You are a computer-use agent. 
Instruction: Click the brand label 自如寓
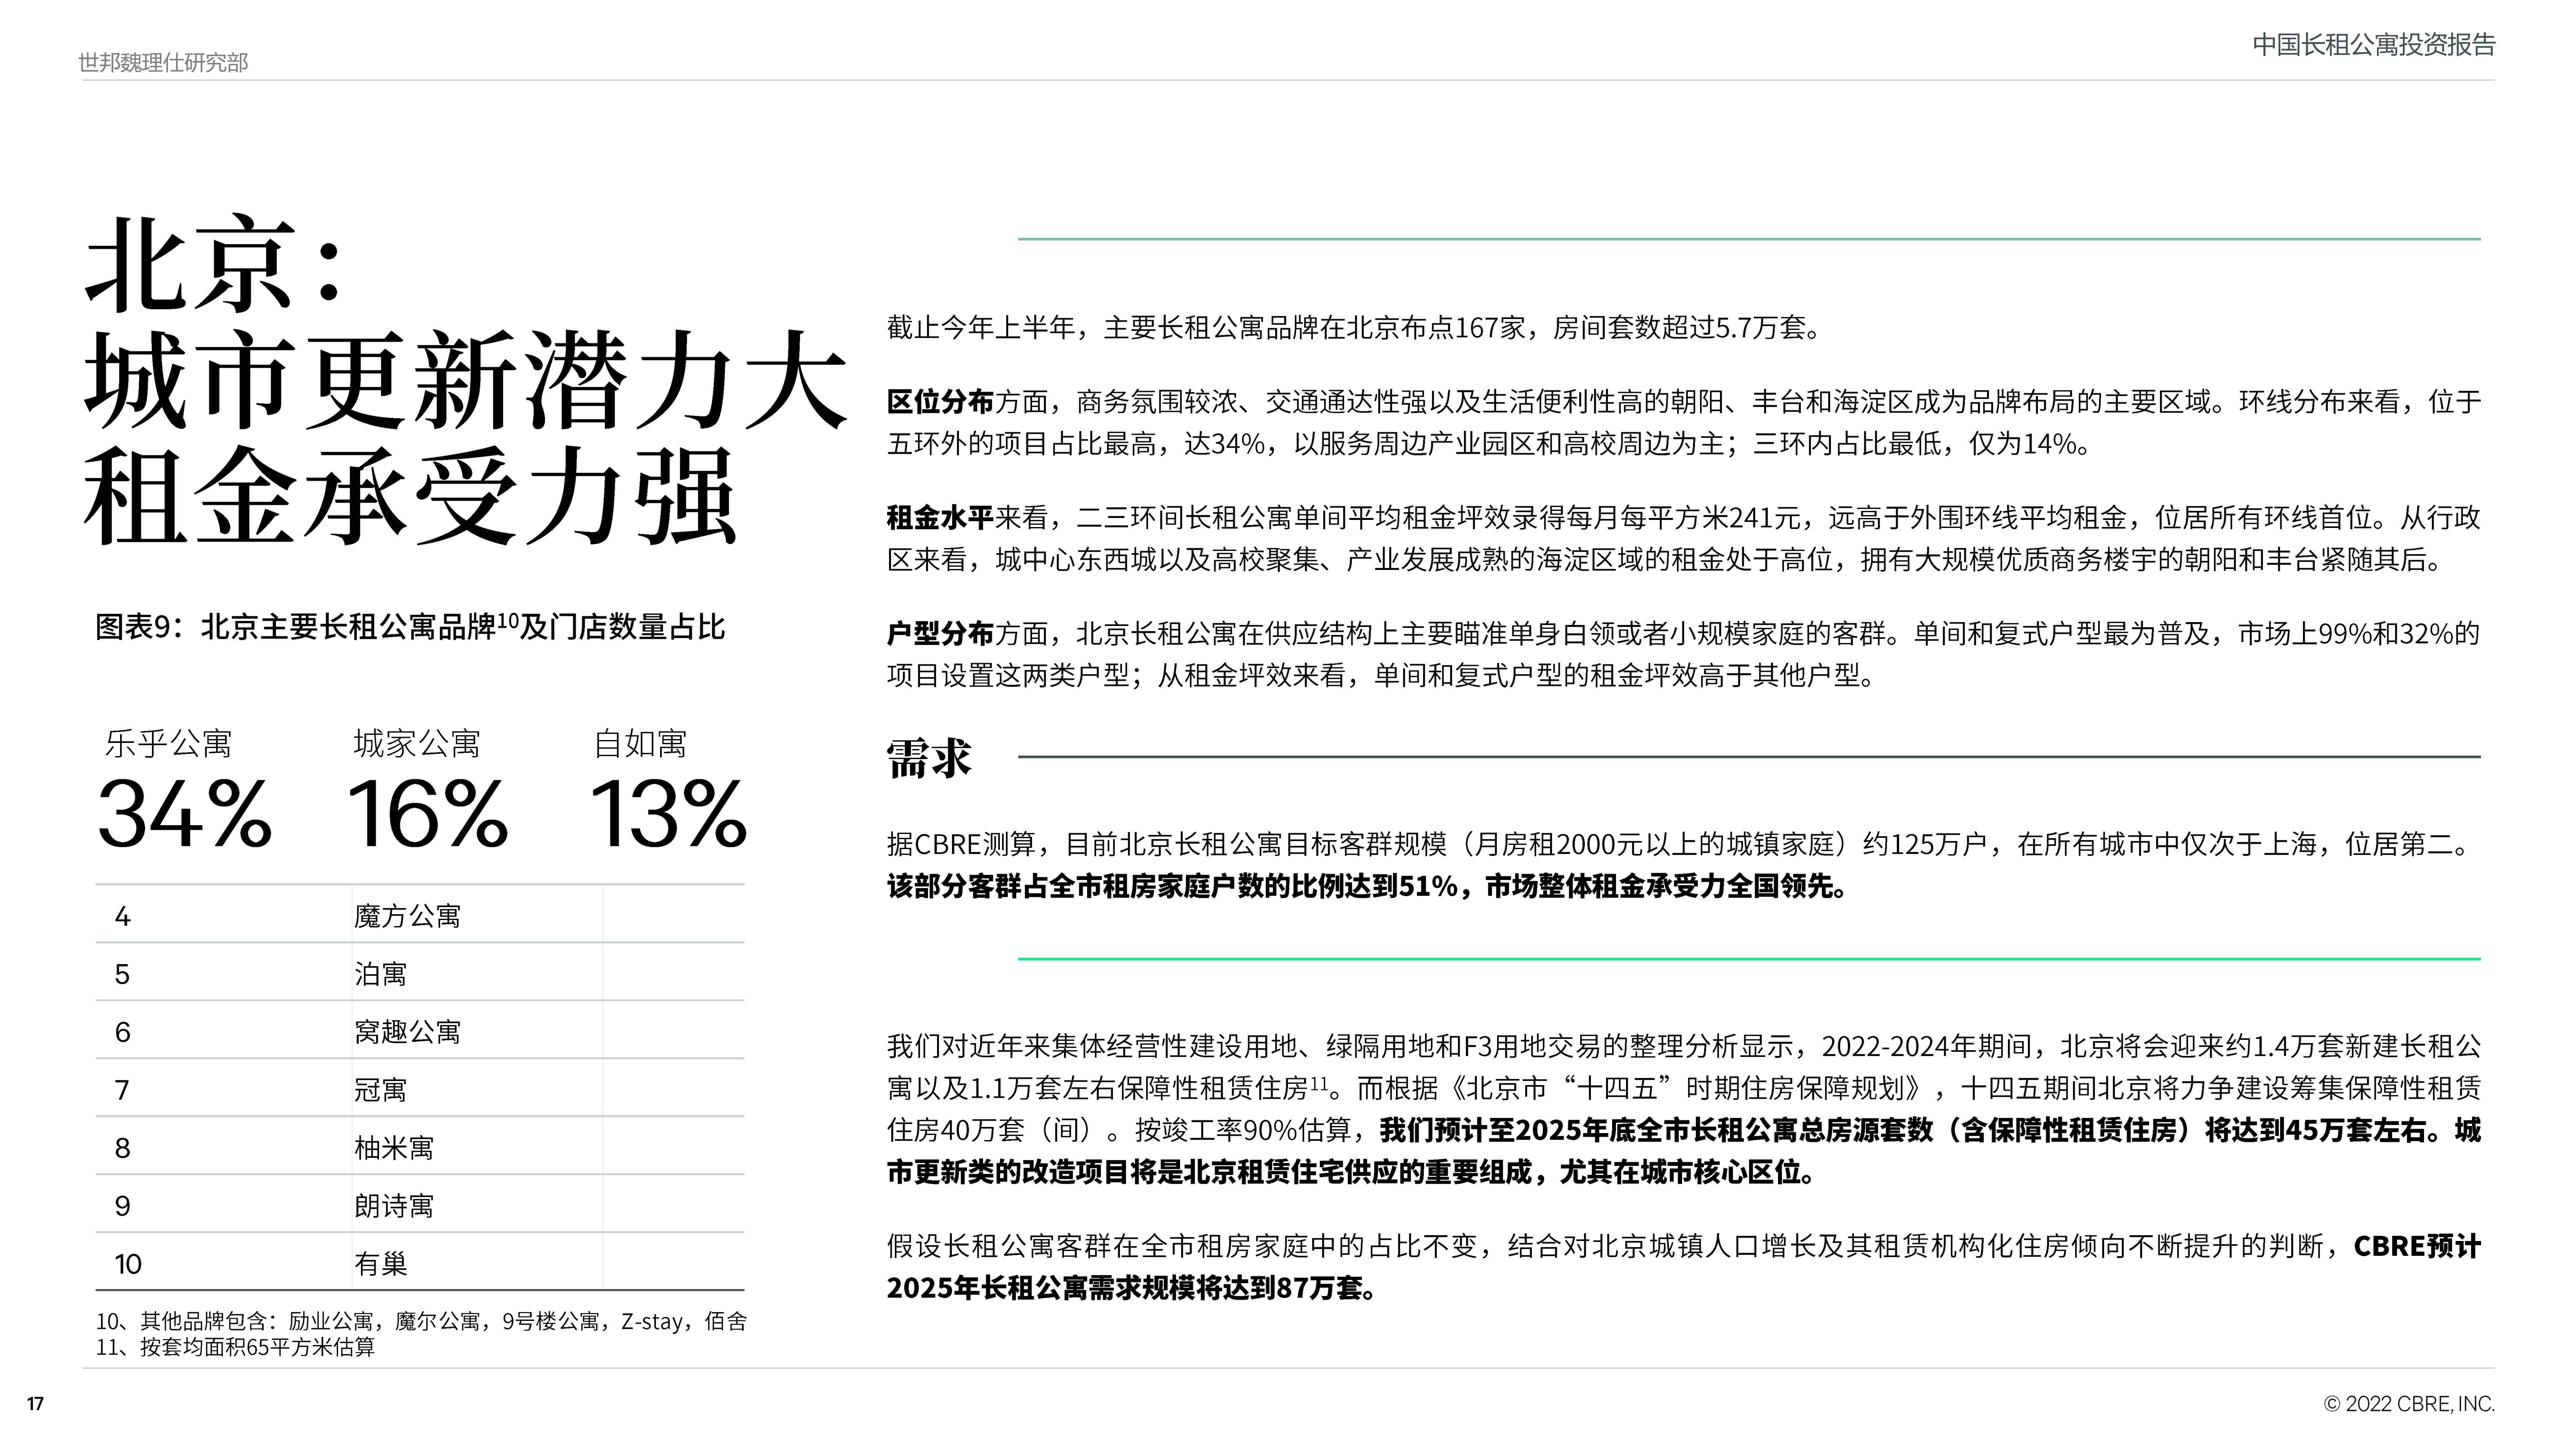(x=640, y=744)
